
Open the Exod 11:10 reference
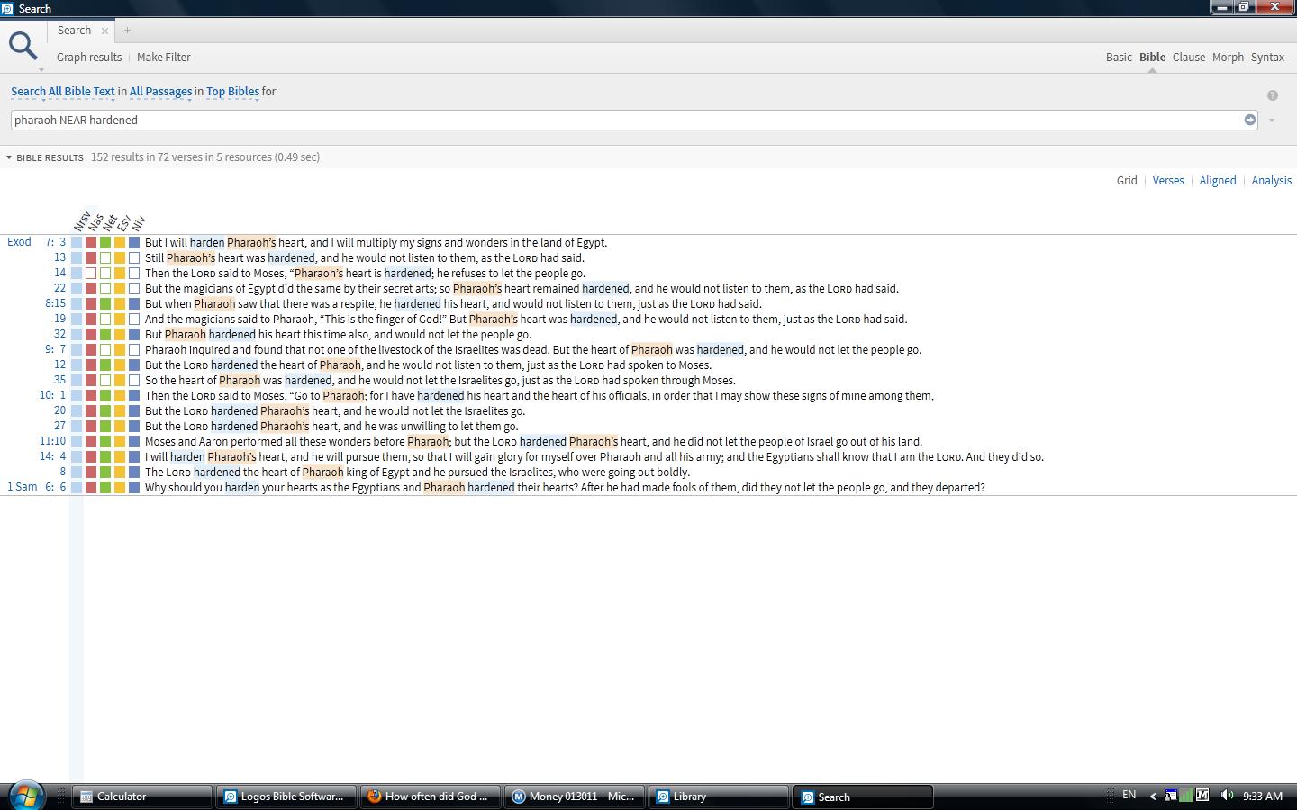point(52,441)
